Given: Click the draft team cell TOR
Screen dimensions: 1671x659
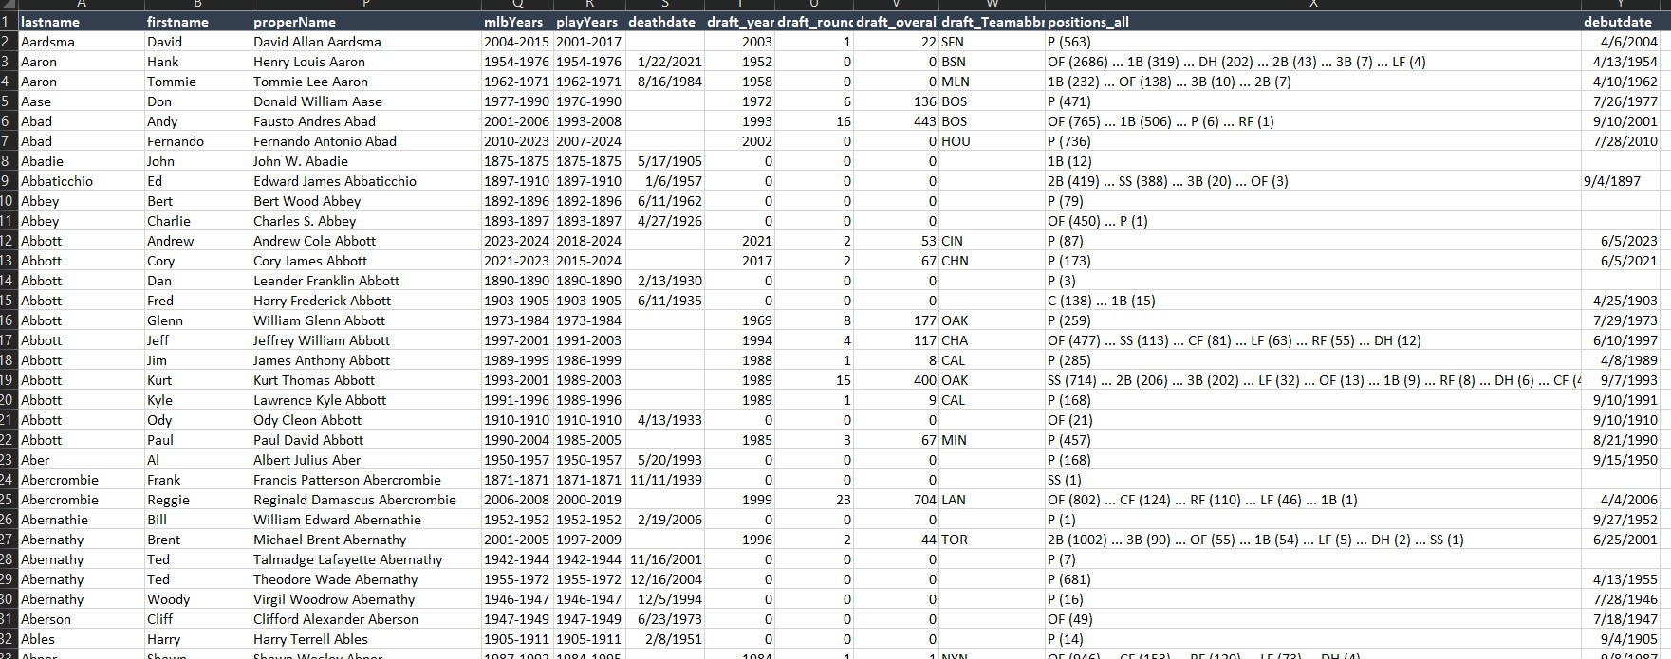Looking at the screenshot, I should [x=991, y=540].
